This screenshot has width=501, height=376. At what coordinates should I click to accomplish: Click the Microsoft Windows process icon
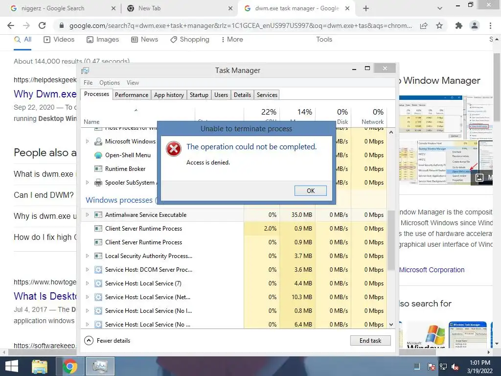[98, 141]
